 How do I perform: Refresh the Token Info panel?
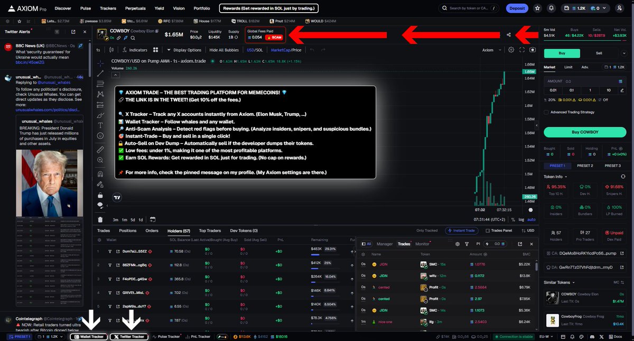click(x=623, y=176)
